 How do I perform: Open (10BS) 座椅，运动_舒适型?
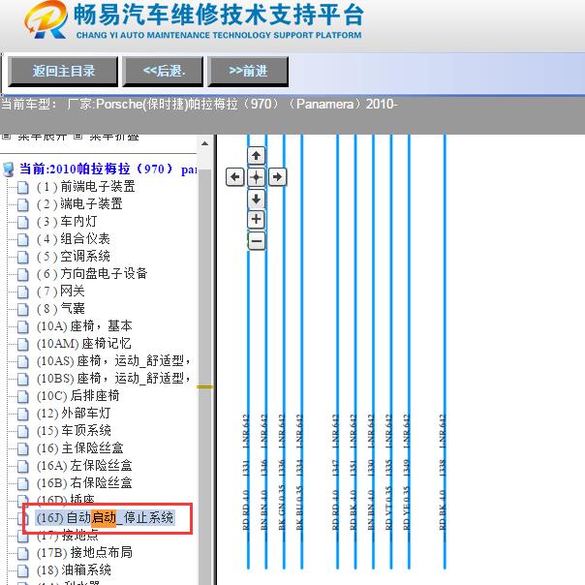113,379
